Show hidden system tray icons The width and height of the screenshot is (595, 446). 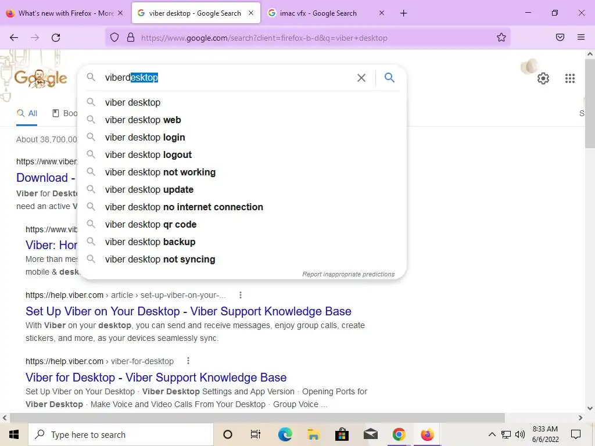492,434
